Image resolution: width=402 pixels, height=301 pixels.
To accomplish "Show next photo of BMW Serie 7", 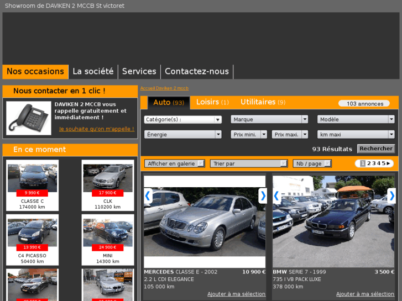I will click(391, 196).
